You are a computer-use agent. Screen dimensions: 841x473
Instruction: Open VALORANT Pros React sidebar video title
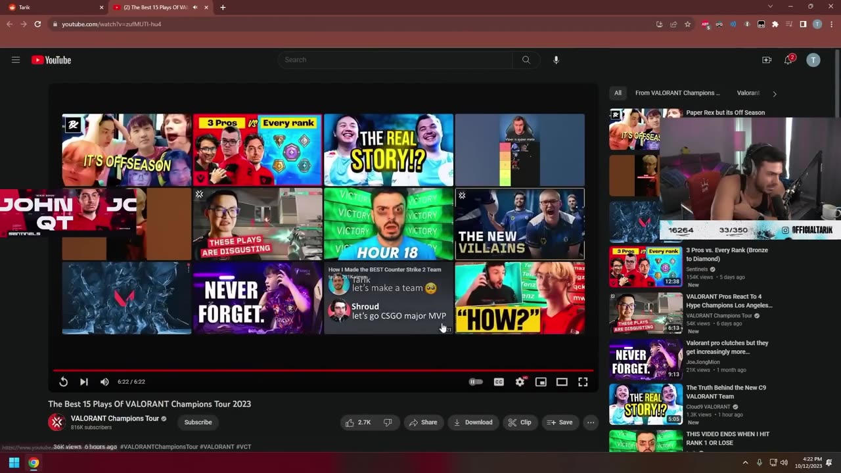tap(729, 301)
